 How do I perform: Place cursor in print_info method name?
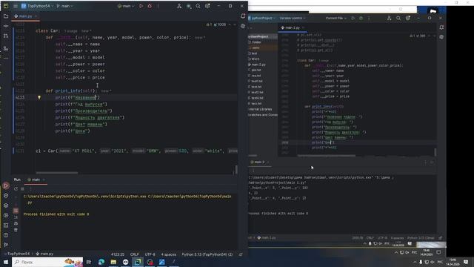point(67,90)
